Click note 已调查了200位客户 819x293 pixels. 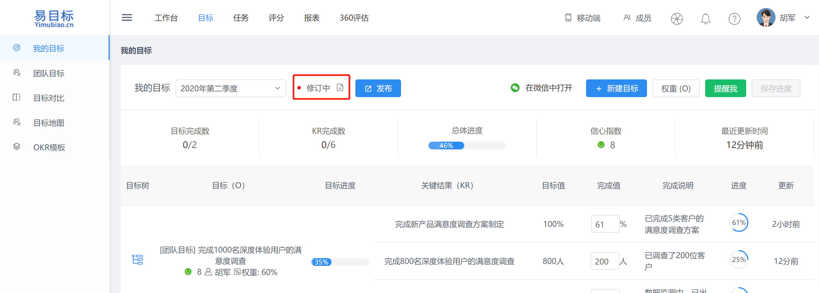click(x=675, y=261)
